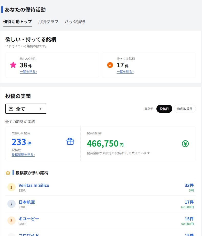Click the crown icon beside 投稿数が多い銘柄

8,173
